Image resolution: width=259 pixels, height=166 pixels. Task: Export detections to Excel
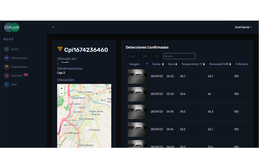click(132, 57)
